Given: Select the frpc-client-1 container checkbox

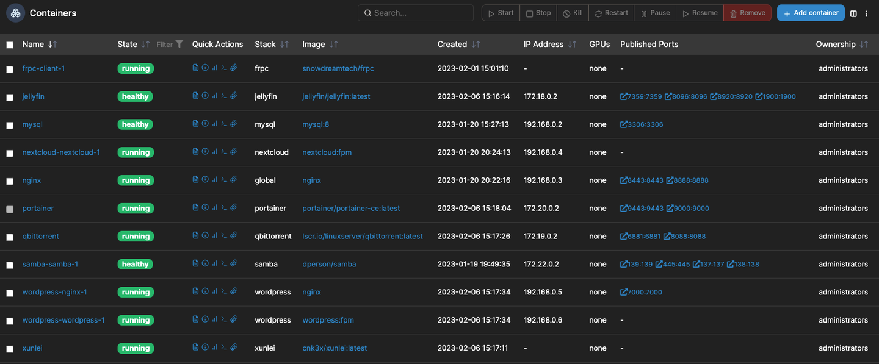Looking at the screenshot, I should tap(10, 70).
